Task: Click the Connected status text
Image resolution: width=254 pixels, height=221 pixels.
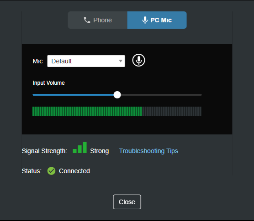Action: click(74, 171)
